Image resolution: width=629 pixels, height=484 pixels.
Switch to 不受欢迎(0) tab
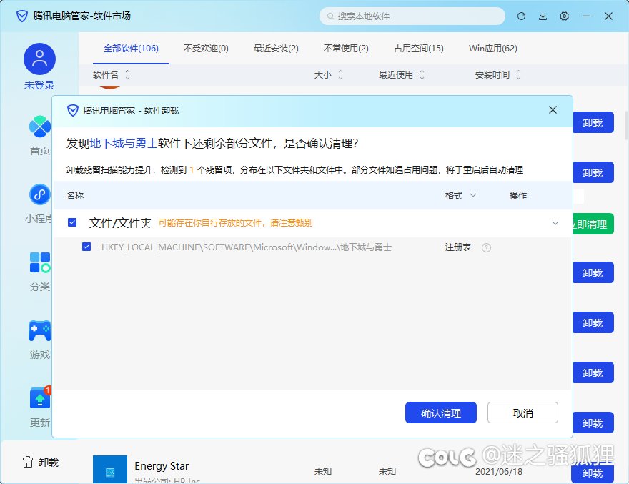206,49
